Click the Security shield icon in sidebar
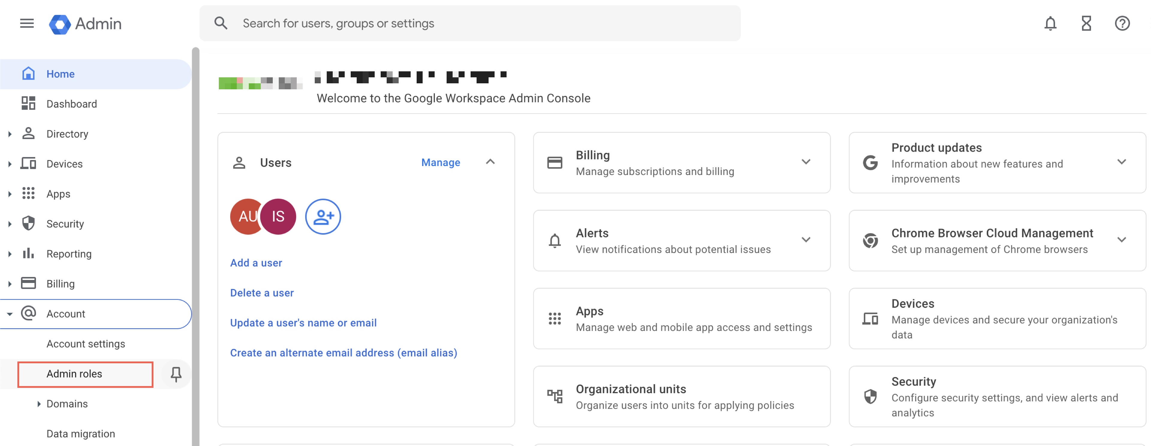Image resolution: width=1151 pixels, height=446 pixels. [x=28, y=223]
